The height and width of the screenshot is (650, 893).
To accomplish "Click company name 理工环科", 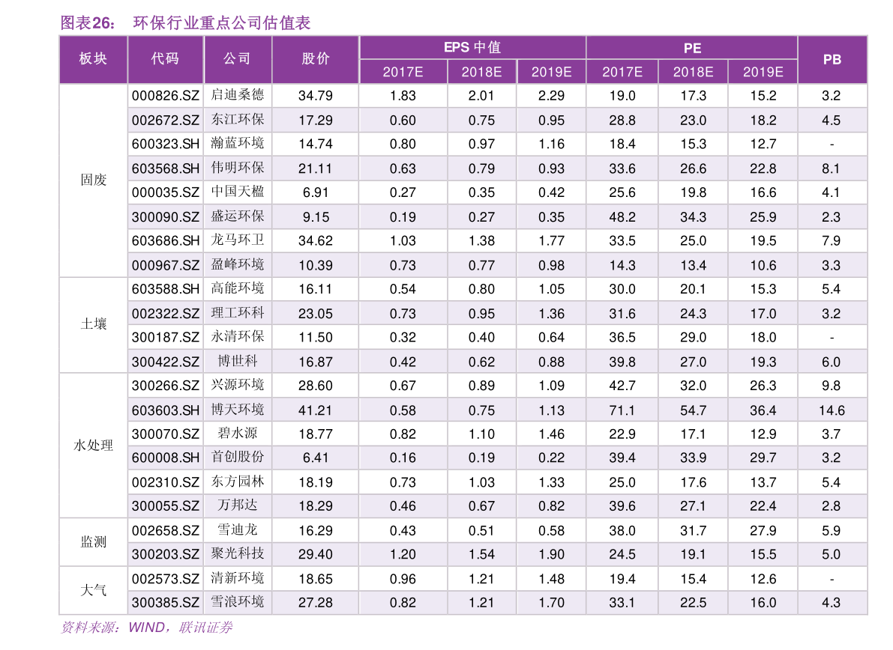I will (238, 313).
